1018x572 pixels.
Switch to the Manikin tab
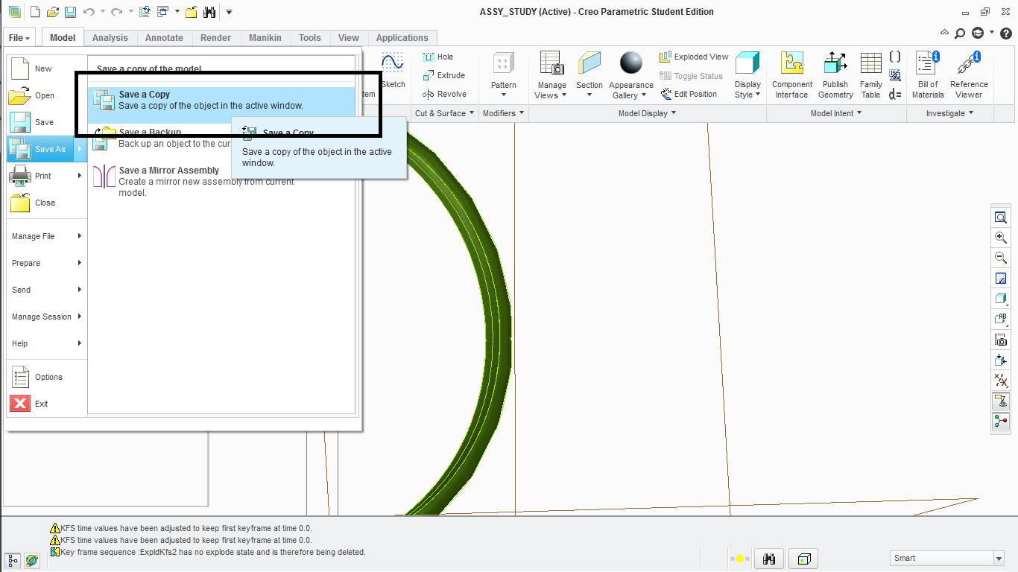[x=265, y=38]
